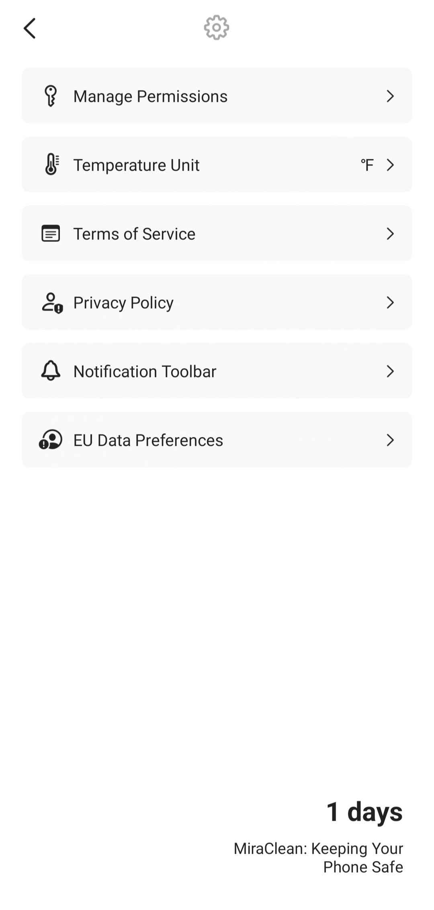Open the Temperature Unit chevron arrow
Screen dimensions: 434x910
click(x=390, y=165)
